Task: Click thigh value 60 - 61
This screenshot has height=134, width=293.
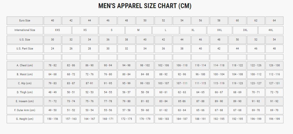Action: coord(164,92)
